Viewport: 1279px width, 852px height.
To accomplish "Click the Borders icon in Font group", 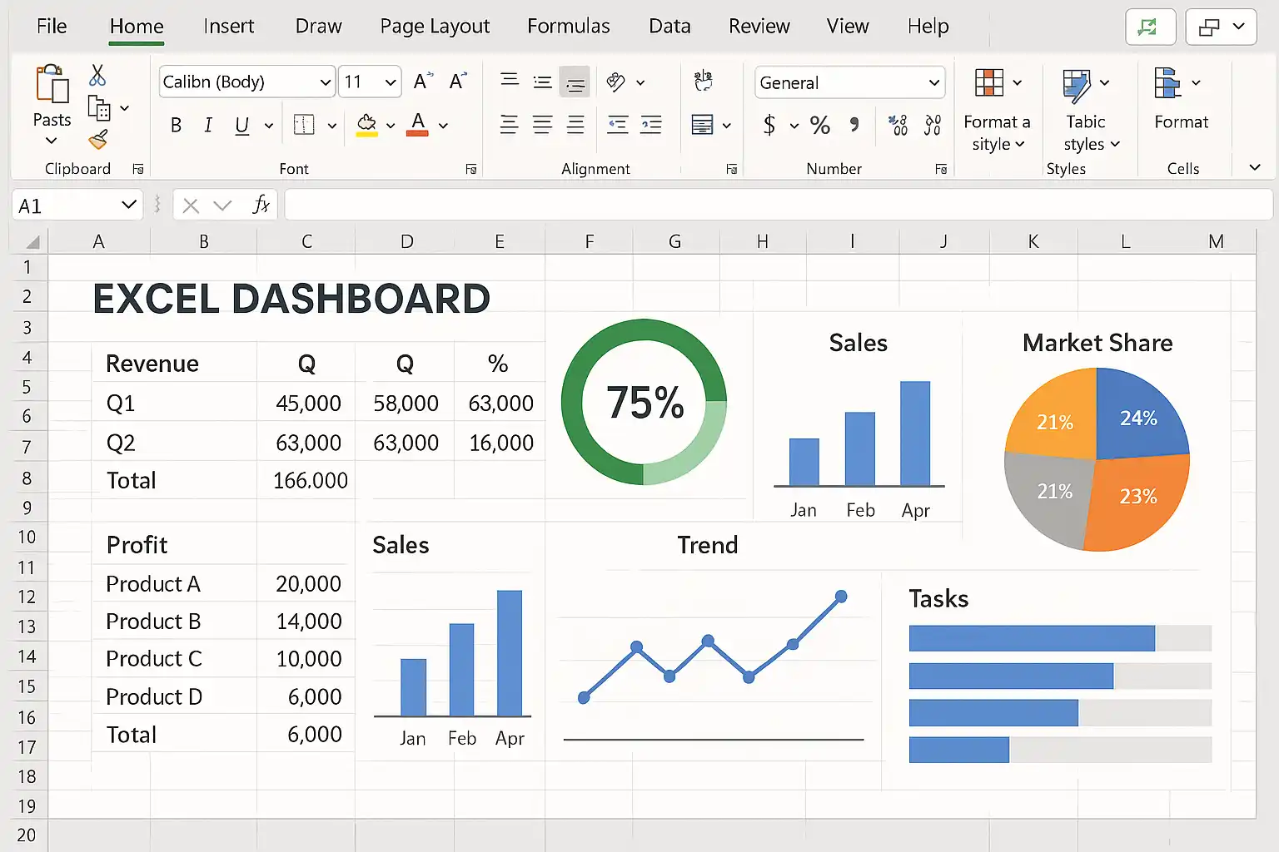I will 305,126.
